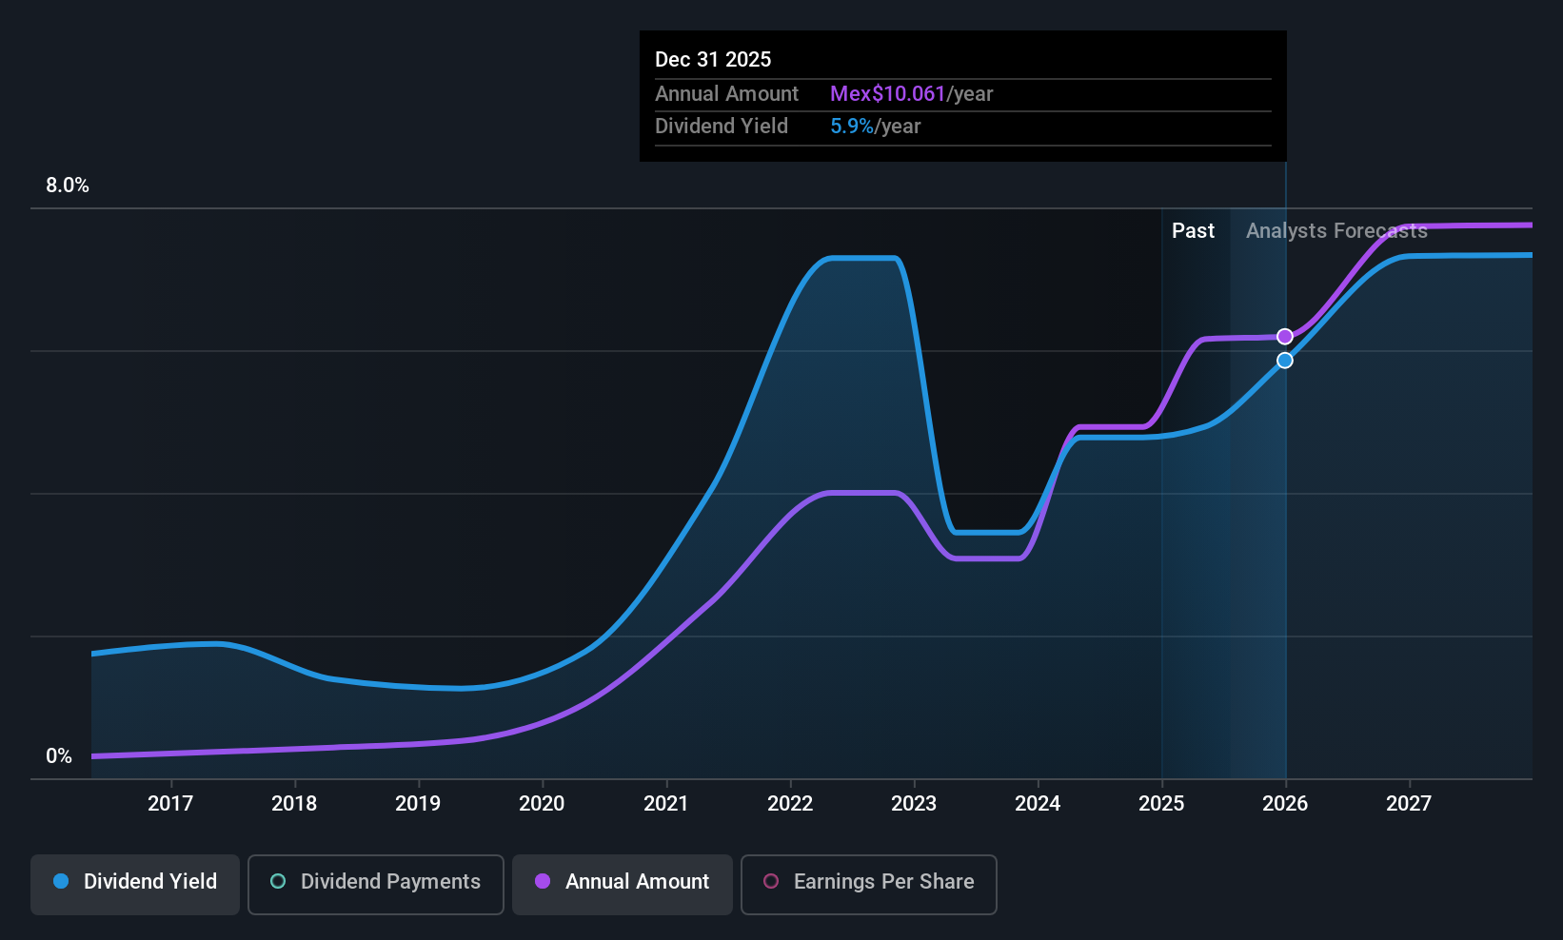Click the 2026 x-axis label
The width and height of the screenshot is (1563, 940).
tap(1285, 804)
